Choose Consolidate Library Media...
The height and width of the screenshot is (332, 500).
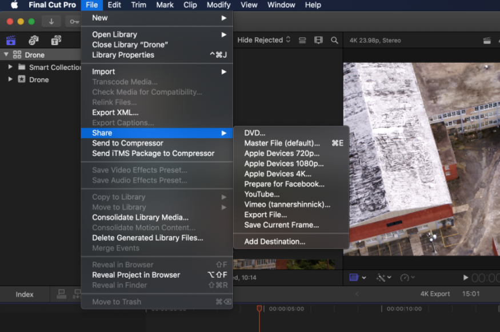click(x=157, y=218)
